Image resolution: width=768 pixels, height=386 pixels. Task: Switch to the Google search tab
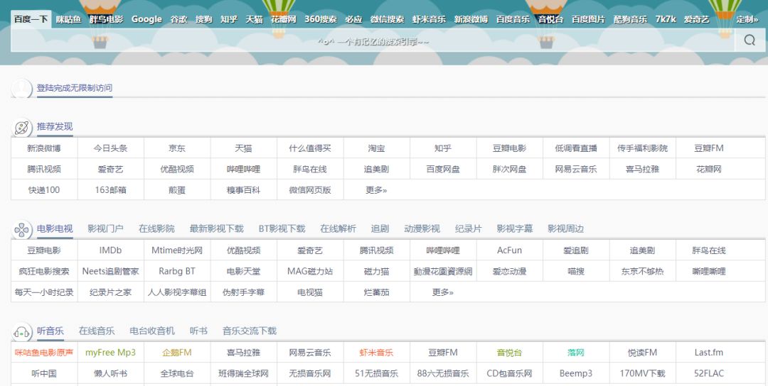coord(146,19)
